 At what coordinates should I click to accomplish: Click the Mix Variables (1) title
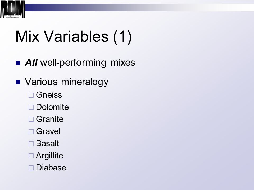(74, 37)
